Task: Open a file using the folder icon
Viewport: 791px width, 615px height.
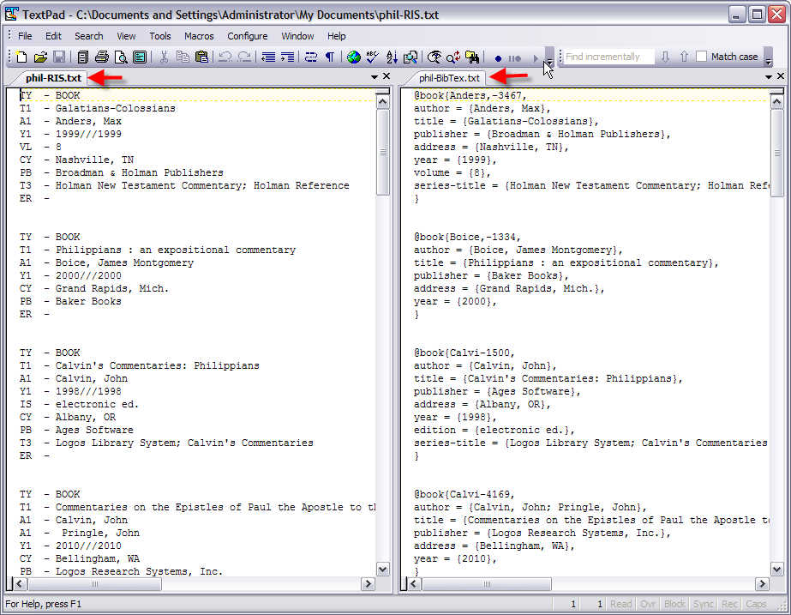Action: 40,57
